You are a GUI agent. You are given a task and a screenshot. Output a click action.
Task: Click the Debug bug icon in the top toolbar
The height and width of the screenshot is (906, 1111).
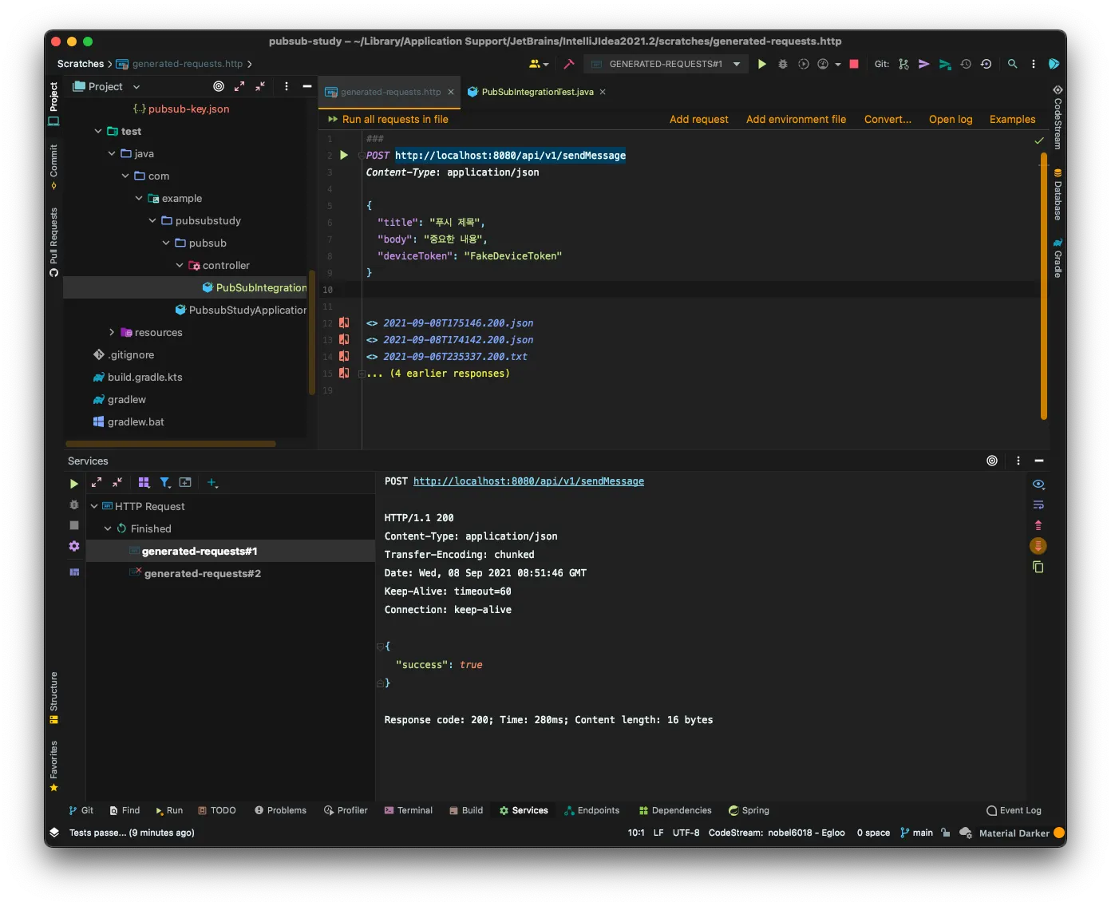(x=783, y=64)
